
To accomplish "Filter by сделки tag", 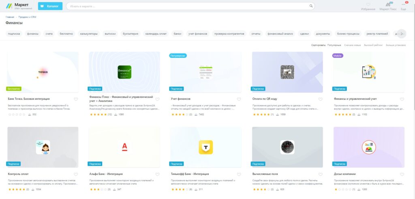I will [x=304, y=34].
